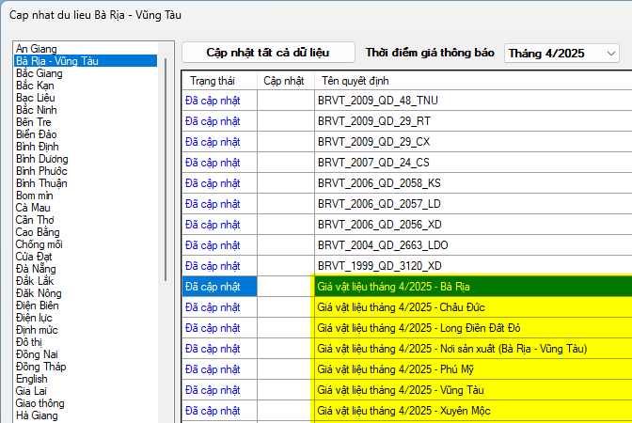This screenshot has height=423, width=632.
Task: Select 'Đà Nẵng' in province list
Action: (37, 269)
